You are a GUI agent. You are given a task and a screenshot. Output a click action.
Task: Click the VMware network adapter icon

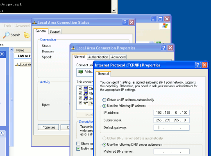[81, 72]
